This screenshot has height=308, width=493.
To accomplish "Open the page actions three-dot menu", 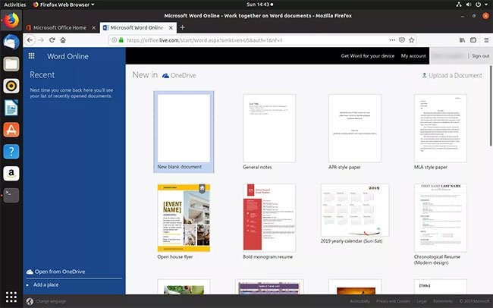I will (392, 40).
